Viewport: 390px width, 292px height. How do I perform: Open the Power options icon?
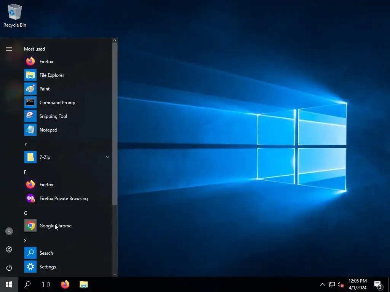9,268
